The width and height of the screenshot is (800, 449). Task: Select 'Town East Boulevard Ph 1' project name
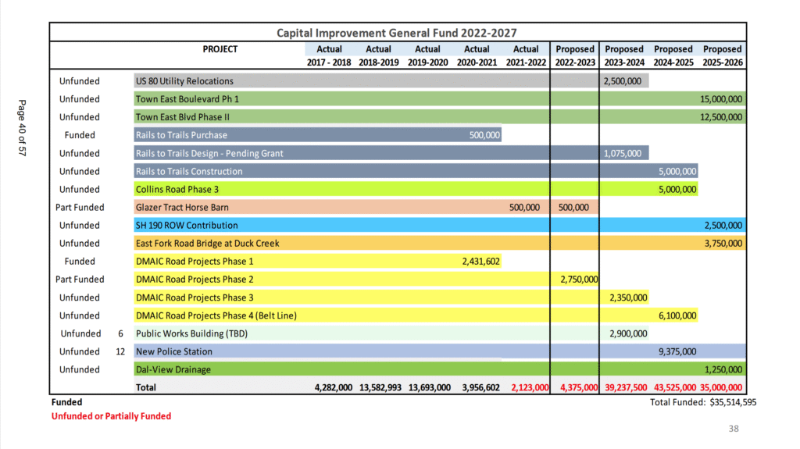coord(187,99)
